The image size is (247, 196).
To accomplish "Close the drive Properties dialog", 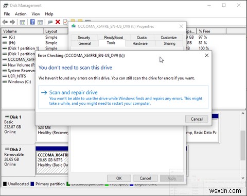I will [x=181, y=26].
